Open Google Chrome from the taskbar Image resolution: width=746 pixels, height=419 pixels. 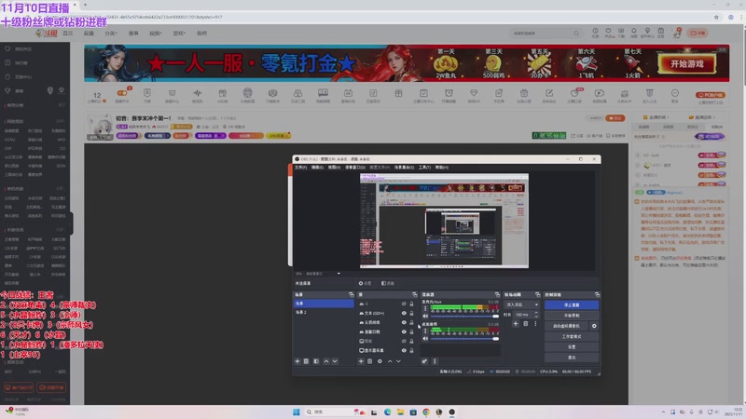click(426, 412)
